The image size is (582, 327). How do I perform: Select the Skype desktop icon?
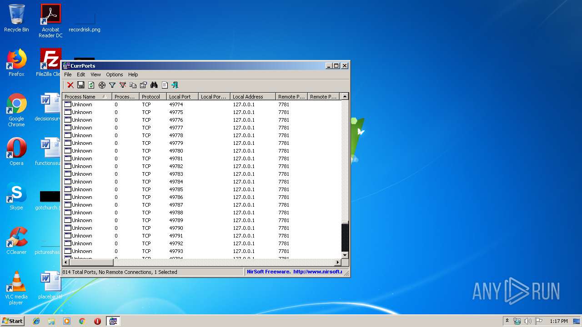(x=16, y=196)
